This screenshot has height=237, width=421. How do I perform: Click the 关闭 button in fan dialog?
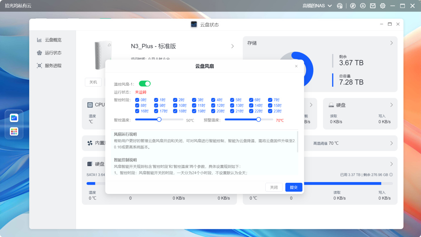coord(274,187)
